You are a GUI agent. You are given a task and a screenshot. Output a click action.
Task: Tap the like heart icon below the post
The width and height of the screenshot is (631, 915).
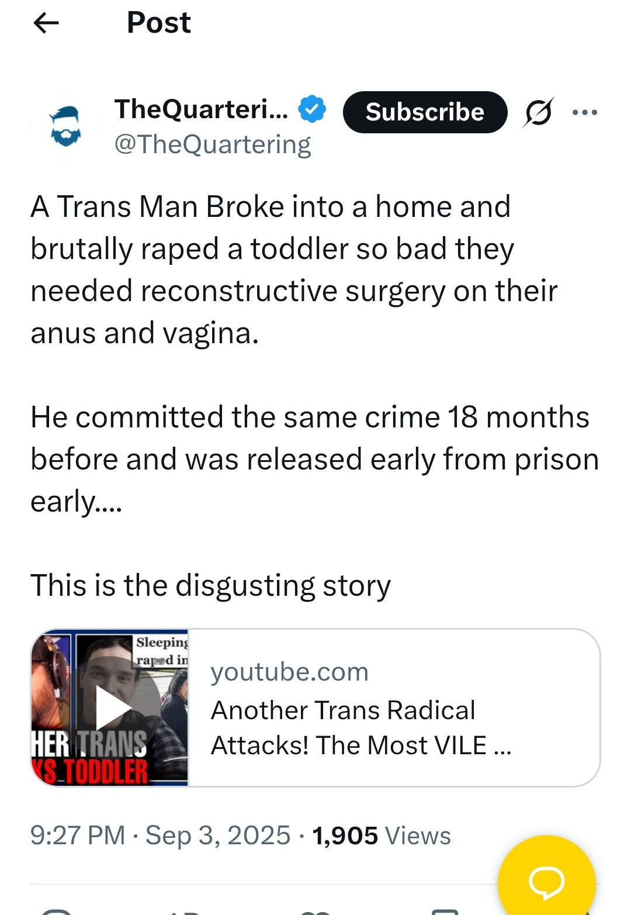point(315,912)
